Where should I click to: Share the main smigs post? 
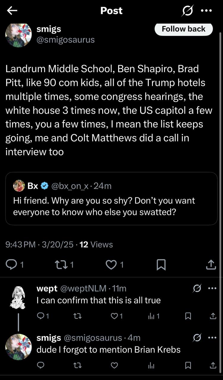pos(211,264)
